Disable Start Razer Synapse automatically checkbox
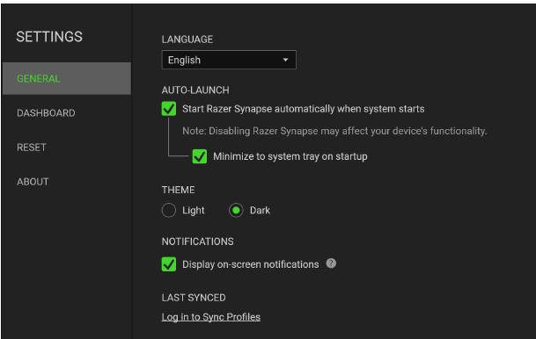 [x=169, y=109]
